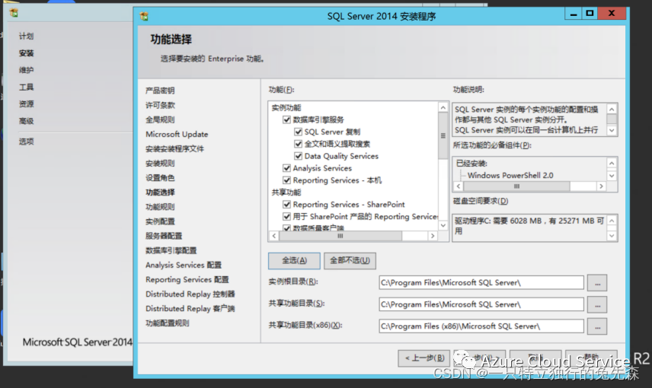
Task: Click the feature list scroll-down arrow
Action: point(443,225)
